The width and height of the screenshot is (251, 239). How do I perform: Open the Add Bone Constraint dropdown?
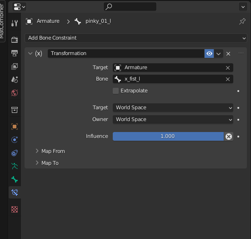(x=136, y=38)
